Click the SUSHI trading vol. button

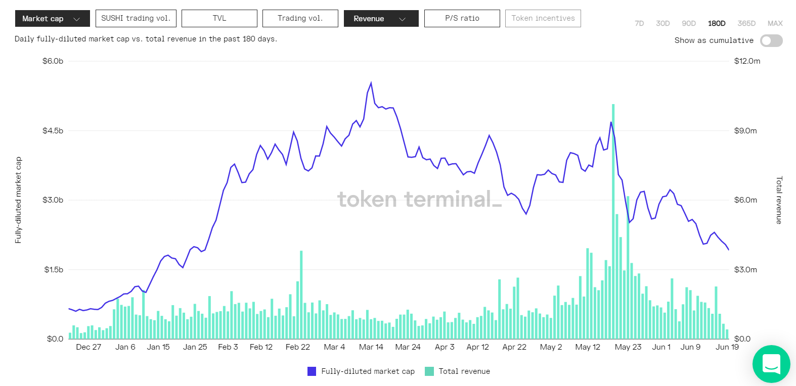point(136,18)
